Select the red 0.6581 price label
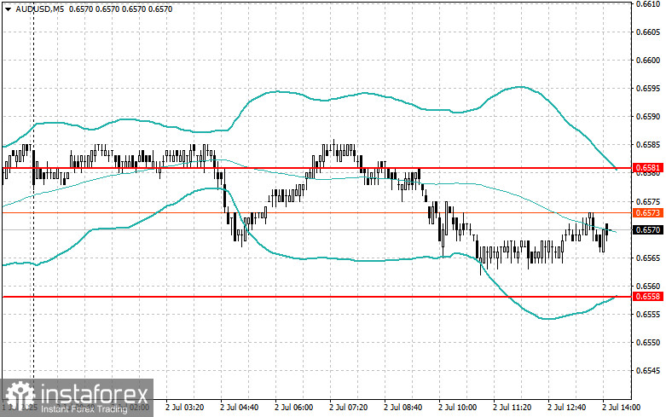Image resolution: width=666 pixels, height=417 pixels. coord(648,168)
